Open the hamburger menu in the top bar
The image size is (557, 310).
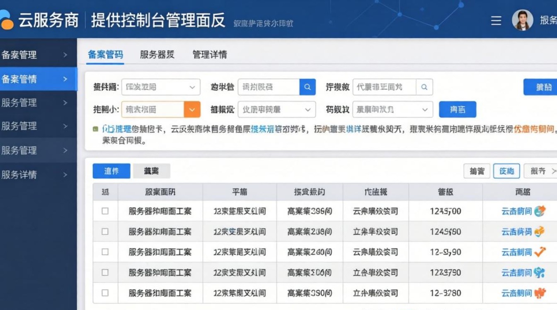[496, 21]
